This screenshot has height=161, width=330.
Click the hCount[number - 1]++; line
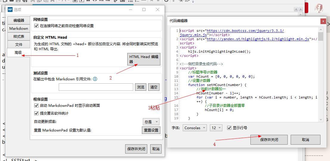(218, 93)
